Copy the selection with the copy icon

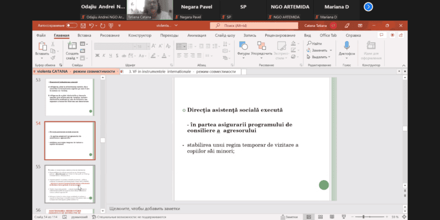[53, 51]
